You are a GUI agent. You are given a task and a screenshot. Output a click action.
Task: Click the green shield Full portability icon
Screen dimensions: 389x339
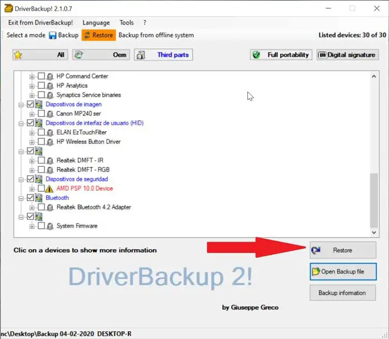click(x=256, y=55)
